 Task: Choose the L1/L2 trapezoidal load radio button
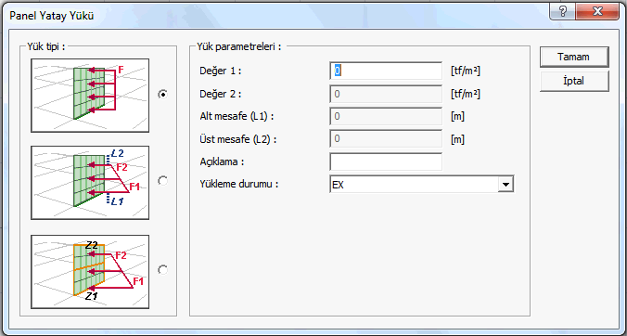[x=162, y=181]
